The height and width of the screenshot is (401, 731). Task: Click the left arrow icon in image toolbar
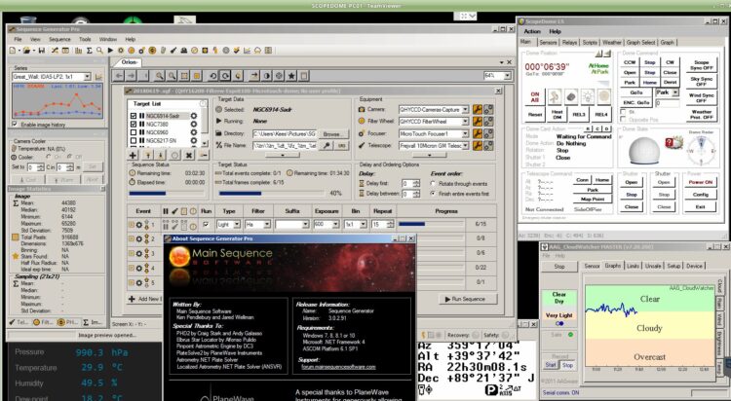click(x=119, y=76)
